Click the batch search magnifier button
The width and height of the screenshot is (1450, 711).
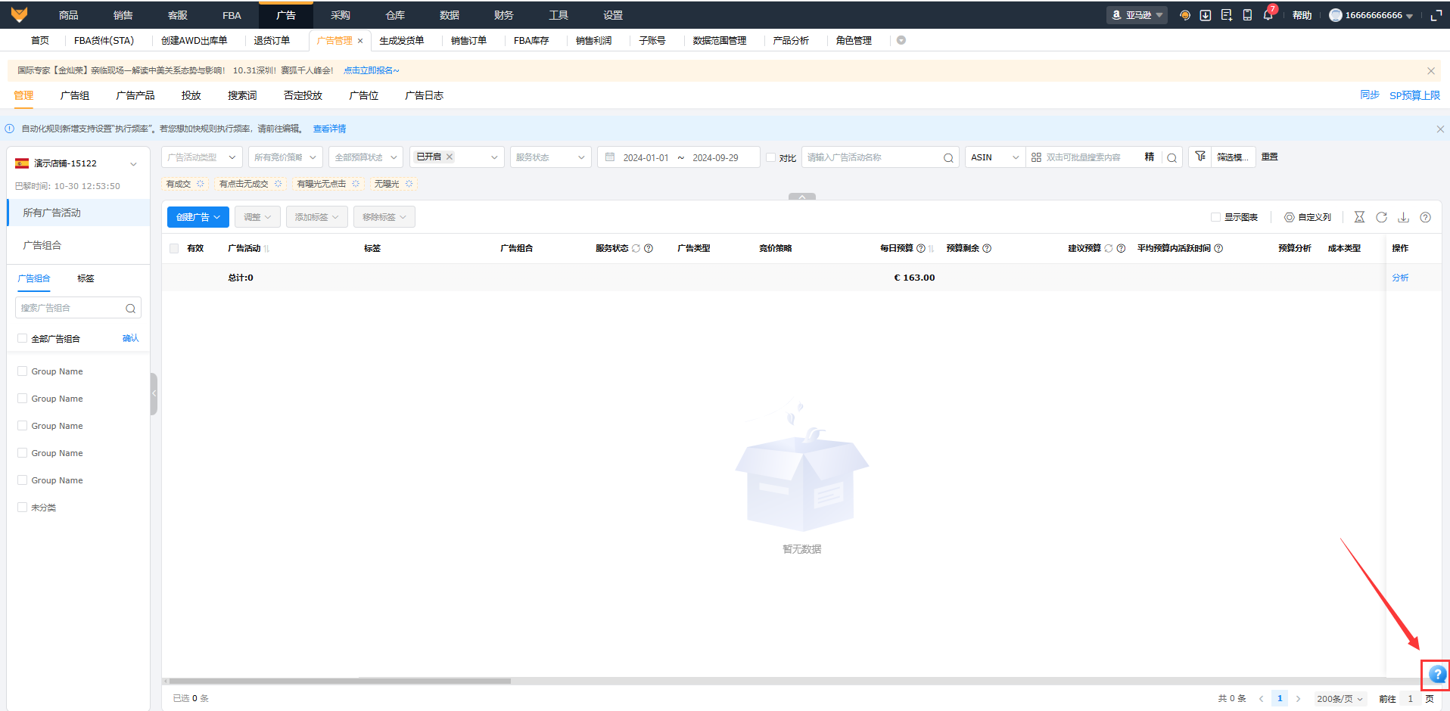[x=1172, y=157]
